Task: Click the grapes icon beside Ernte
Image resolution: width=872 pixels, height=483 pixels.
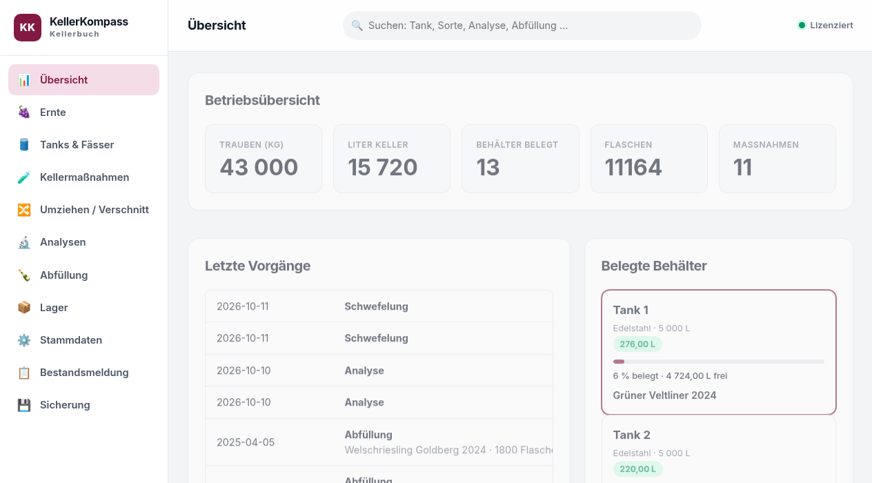Action: (24, 112)
